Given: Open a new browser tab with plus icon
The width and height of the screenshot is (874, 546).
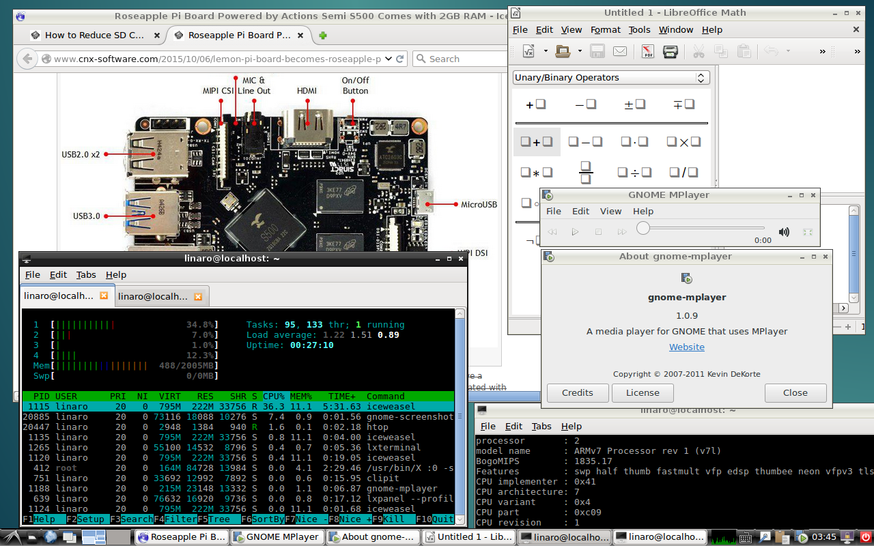Looking at the screenshot, I should click(x=322, y=35).
